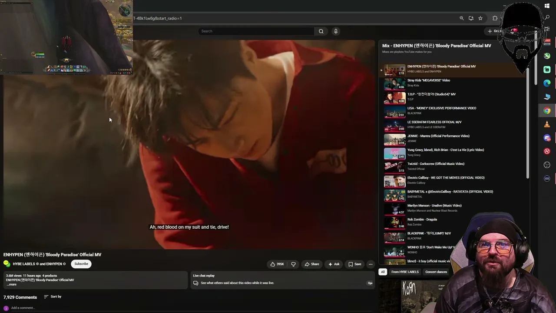
Task: Click the Mix playlist title header
Action: (x=437, y=46)
